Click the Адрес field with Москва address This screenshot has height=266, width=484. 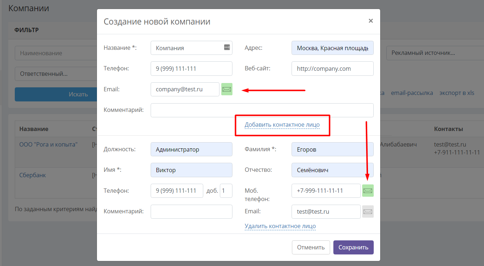333,48
